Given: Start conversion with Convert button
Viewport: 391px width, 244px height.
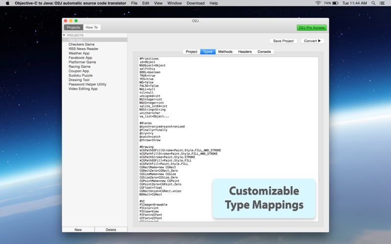Looking at the screenshot, I should [x=312, y=41].
